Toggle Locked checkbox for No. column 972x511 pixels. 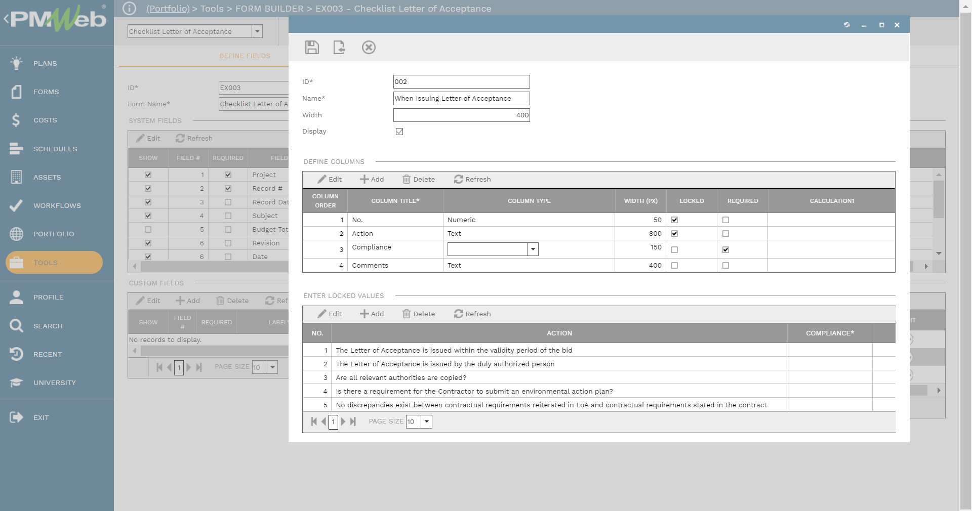[674, 220]
